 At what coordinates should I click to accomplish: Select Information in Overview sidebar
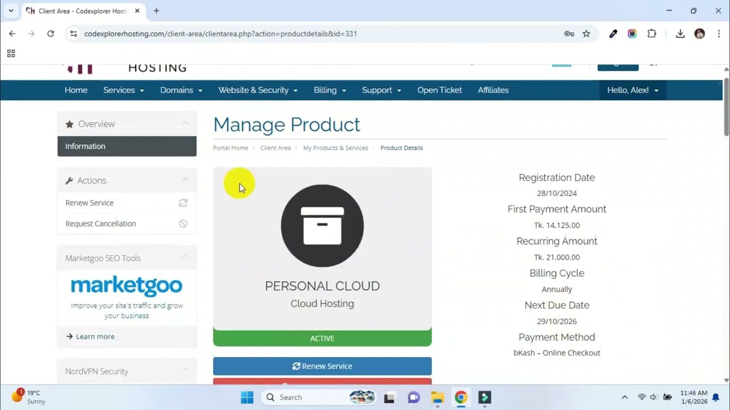(127, 146)
